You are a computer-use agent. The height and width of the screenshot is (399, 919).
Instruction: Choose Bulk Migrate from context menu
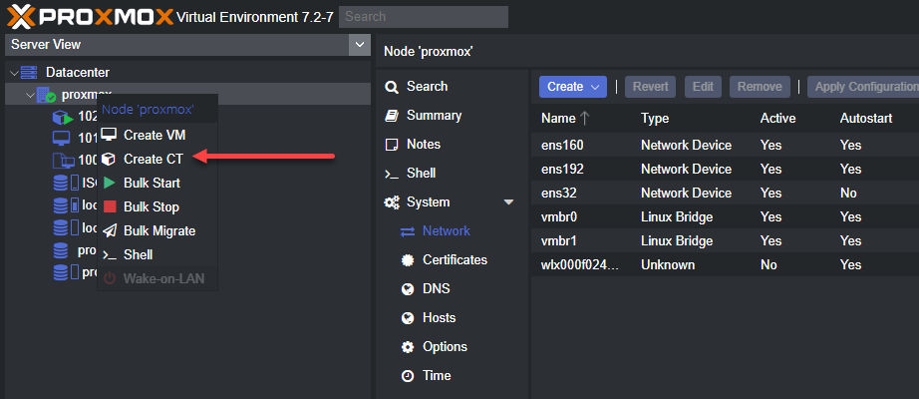tap(157, 230)
